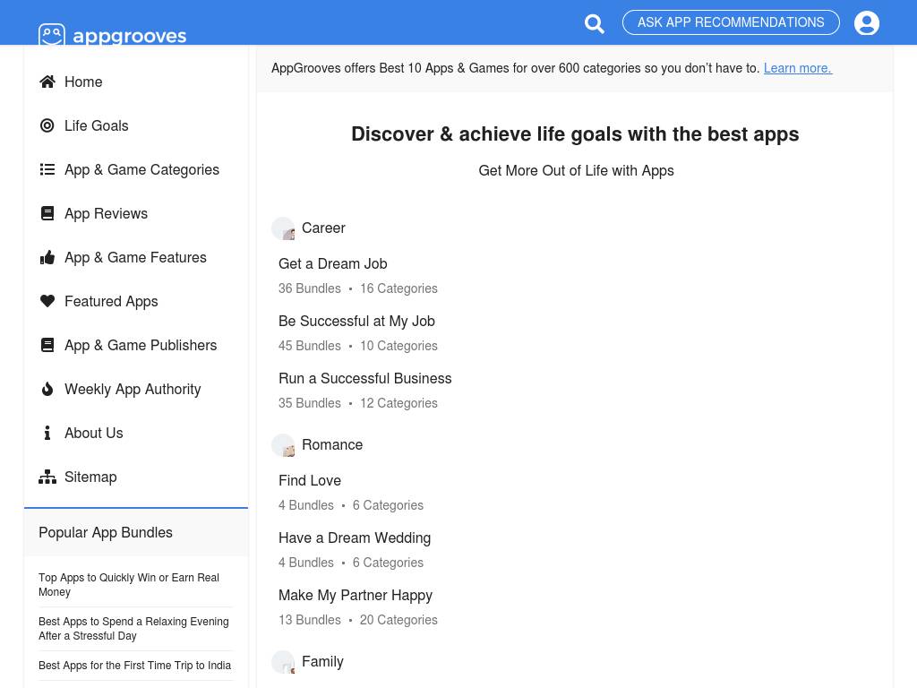
Task: Open Find Love goal
Action: click(309, 480)
